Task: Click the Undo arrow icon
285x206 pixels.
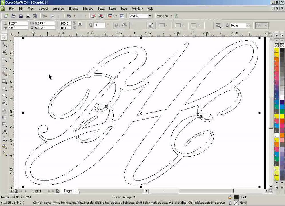Action: coord(69,16)
